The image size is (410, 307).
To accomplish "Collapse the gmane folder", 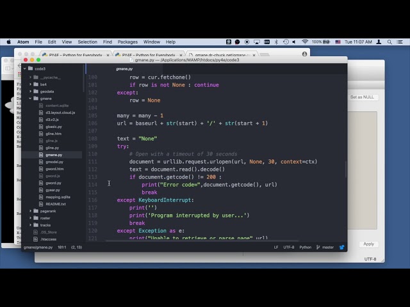I will 30,98.
